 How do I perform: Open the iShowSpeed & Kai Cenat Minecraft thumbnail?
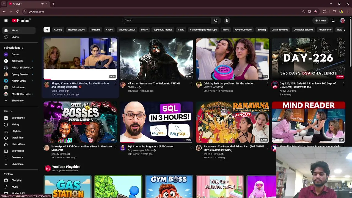click(x=80, y=122)
